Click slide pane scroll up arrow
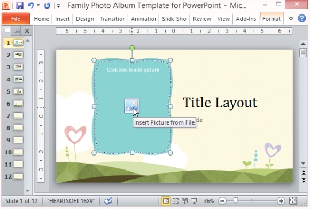Image resolution: width=310 pixels, height=209 pixels. [28, 41]
